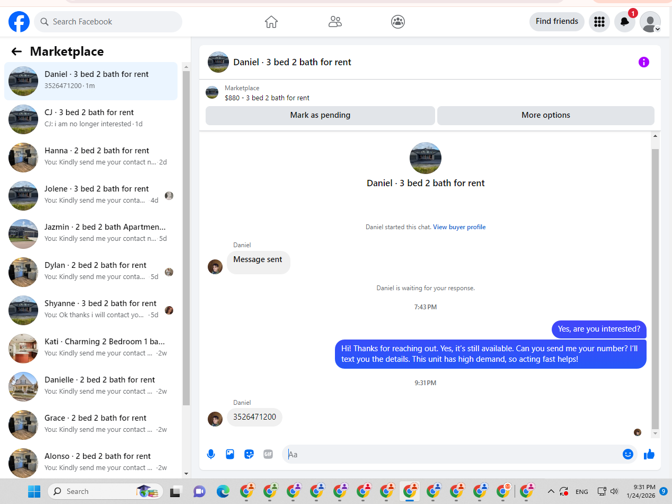The image size is (672, 504).
Task: Open Jazmin 2 bed 2 bath Apartment chat
Action: 91,234
